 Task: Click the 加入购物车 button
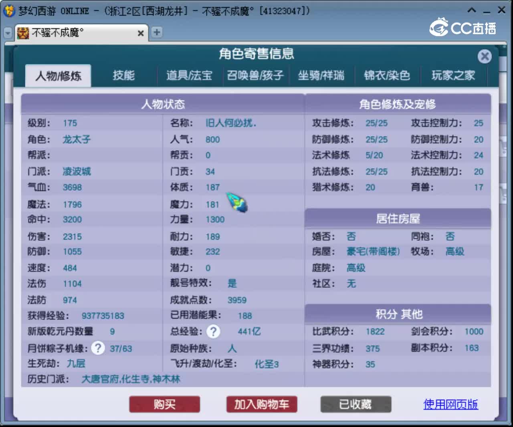click(x=262, y=404)
